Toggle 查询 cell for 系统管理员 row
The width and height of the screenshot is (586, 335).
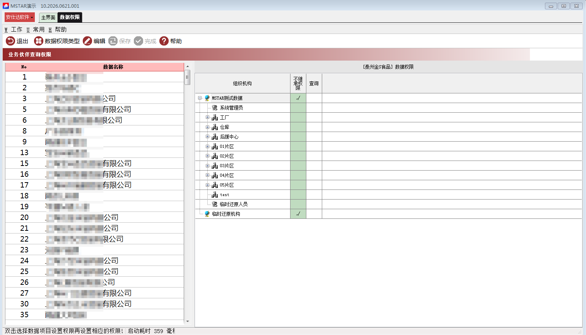(x=314, y=108)
